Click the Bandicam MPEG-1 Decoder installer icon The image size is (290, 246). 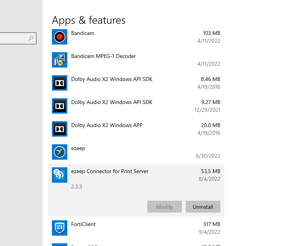click(60, 60)
